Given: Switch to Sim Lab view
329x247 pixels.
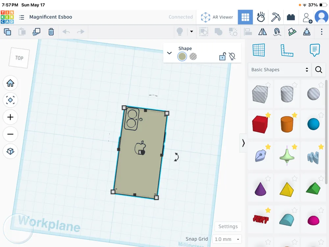Looking at the screenshot, I should 261,17.
